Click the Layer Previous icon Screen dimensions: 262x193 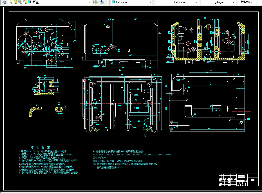pyautogui.click(x=102, y=2)
